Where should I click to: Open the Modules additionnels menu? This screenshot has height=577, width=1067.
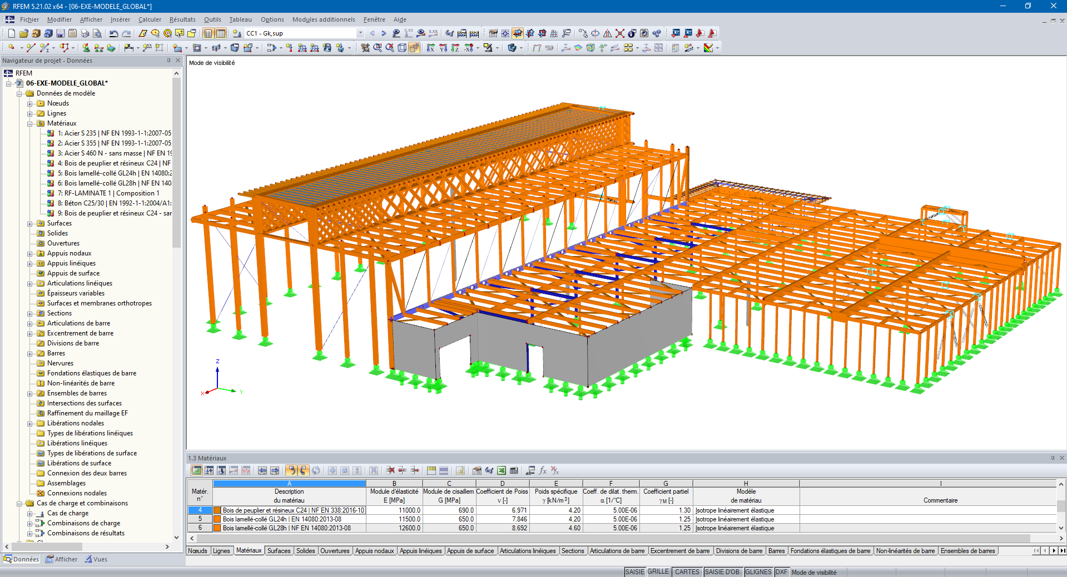[324, 19]
